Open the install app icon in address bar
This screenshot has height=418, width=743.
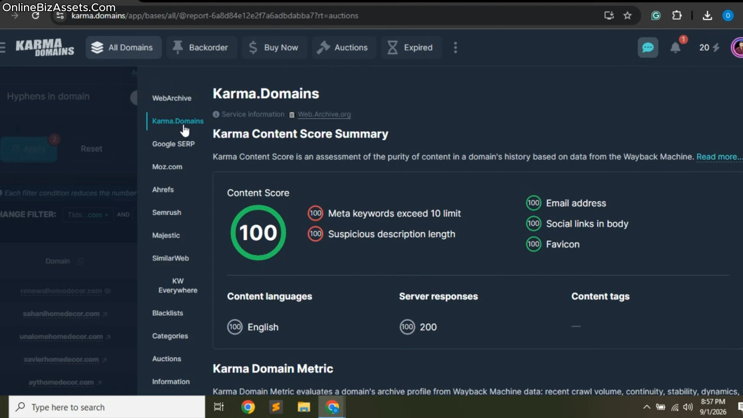click(609, 15)
